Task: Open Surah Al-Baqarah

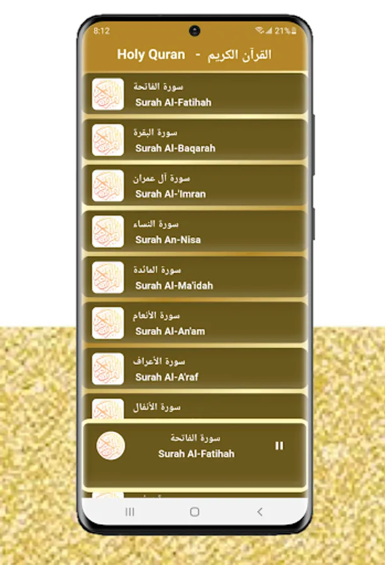Action: [x=195, y=139]
